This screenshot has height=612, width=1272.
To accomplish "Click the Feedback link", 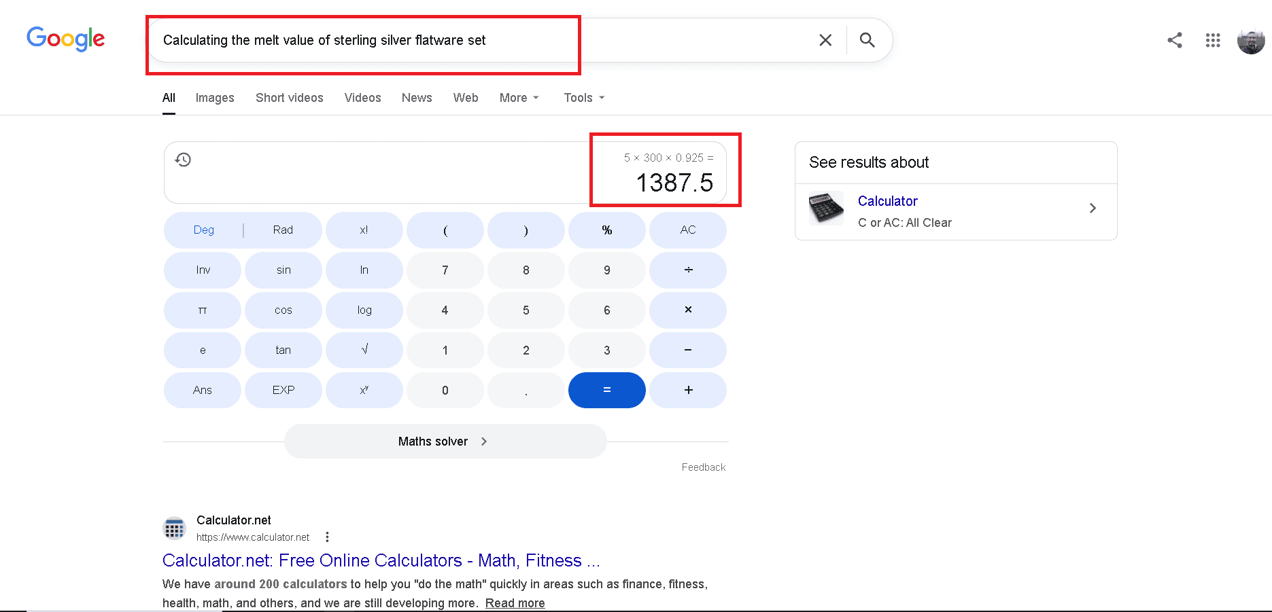I will (x=703, y=467).
